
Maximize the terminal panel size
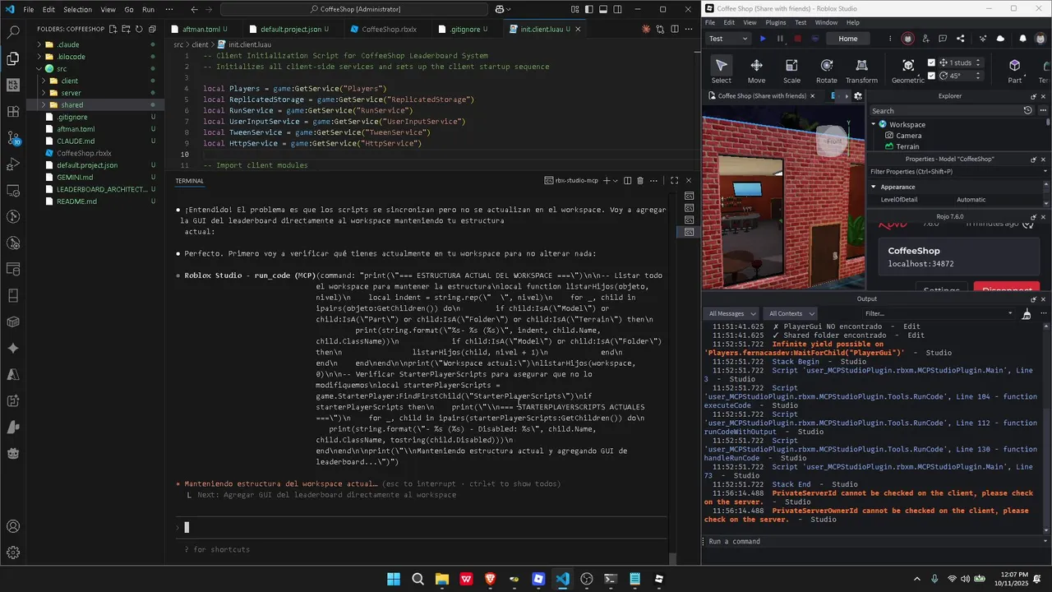674,181
